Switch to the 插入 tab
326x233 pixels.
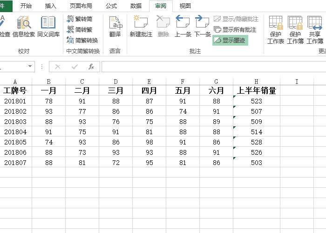tap(50, 6)
